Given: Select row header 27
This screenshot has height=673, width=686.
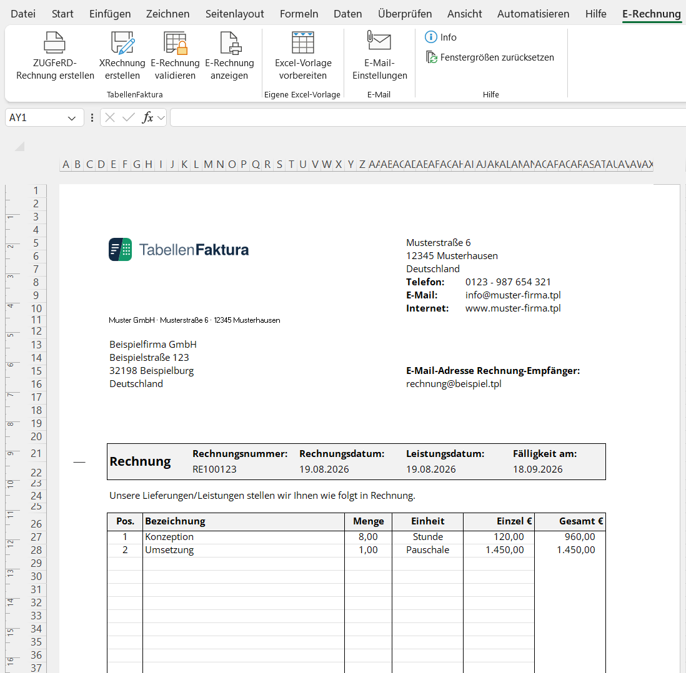Looking at the screenshot, I should coord(36,537).
